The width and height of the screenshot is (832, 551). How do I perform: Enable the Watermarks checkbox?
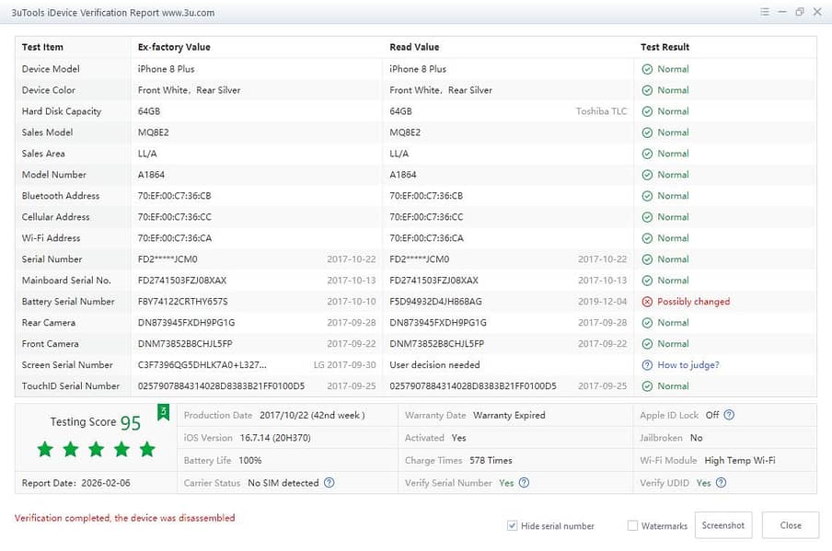[x=632, y=525]
